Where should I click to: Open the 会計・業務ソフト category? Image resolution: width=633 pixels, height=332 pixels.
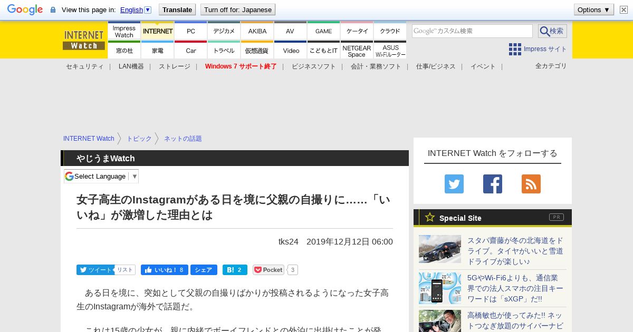(x=376, y=66)
